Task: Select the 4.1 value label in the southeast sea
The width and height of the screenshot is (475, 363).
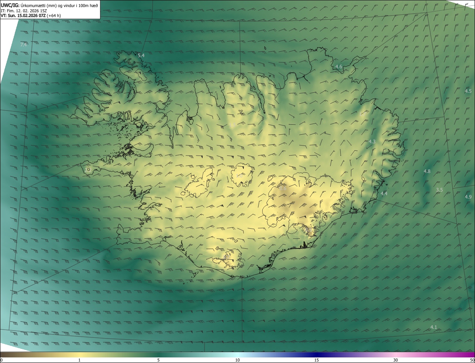Action: coord(434,327)
